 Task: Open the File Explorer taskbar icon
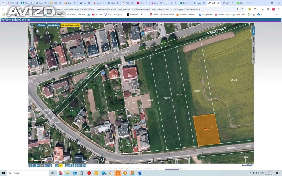point(67,173)
